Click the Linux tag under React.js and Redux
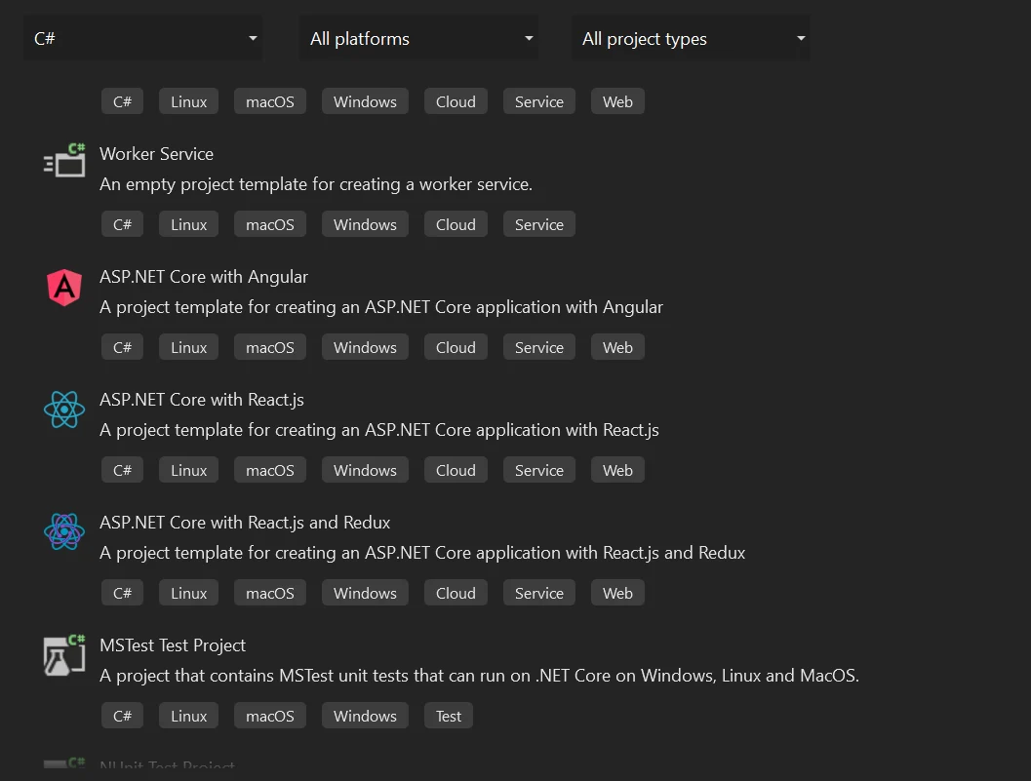Viewport: 1031px width, 781px height. 188,593
